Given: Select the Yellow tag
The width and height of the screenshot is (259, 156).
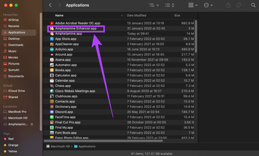Looking at the screenshot, I should click(x=19, y=151).
